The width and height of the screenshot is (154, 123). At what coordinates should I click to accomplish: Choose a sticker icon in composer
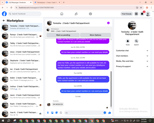click(57, 113)
